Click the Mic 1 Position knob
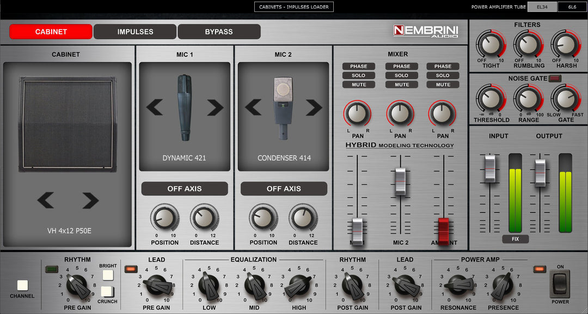 [x=164, y=218]
